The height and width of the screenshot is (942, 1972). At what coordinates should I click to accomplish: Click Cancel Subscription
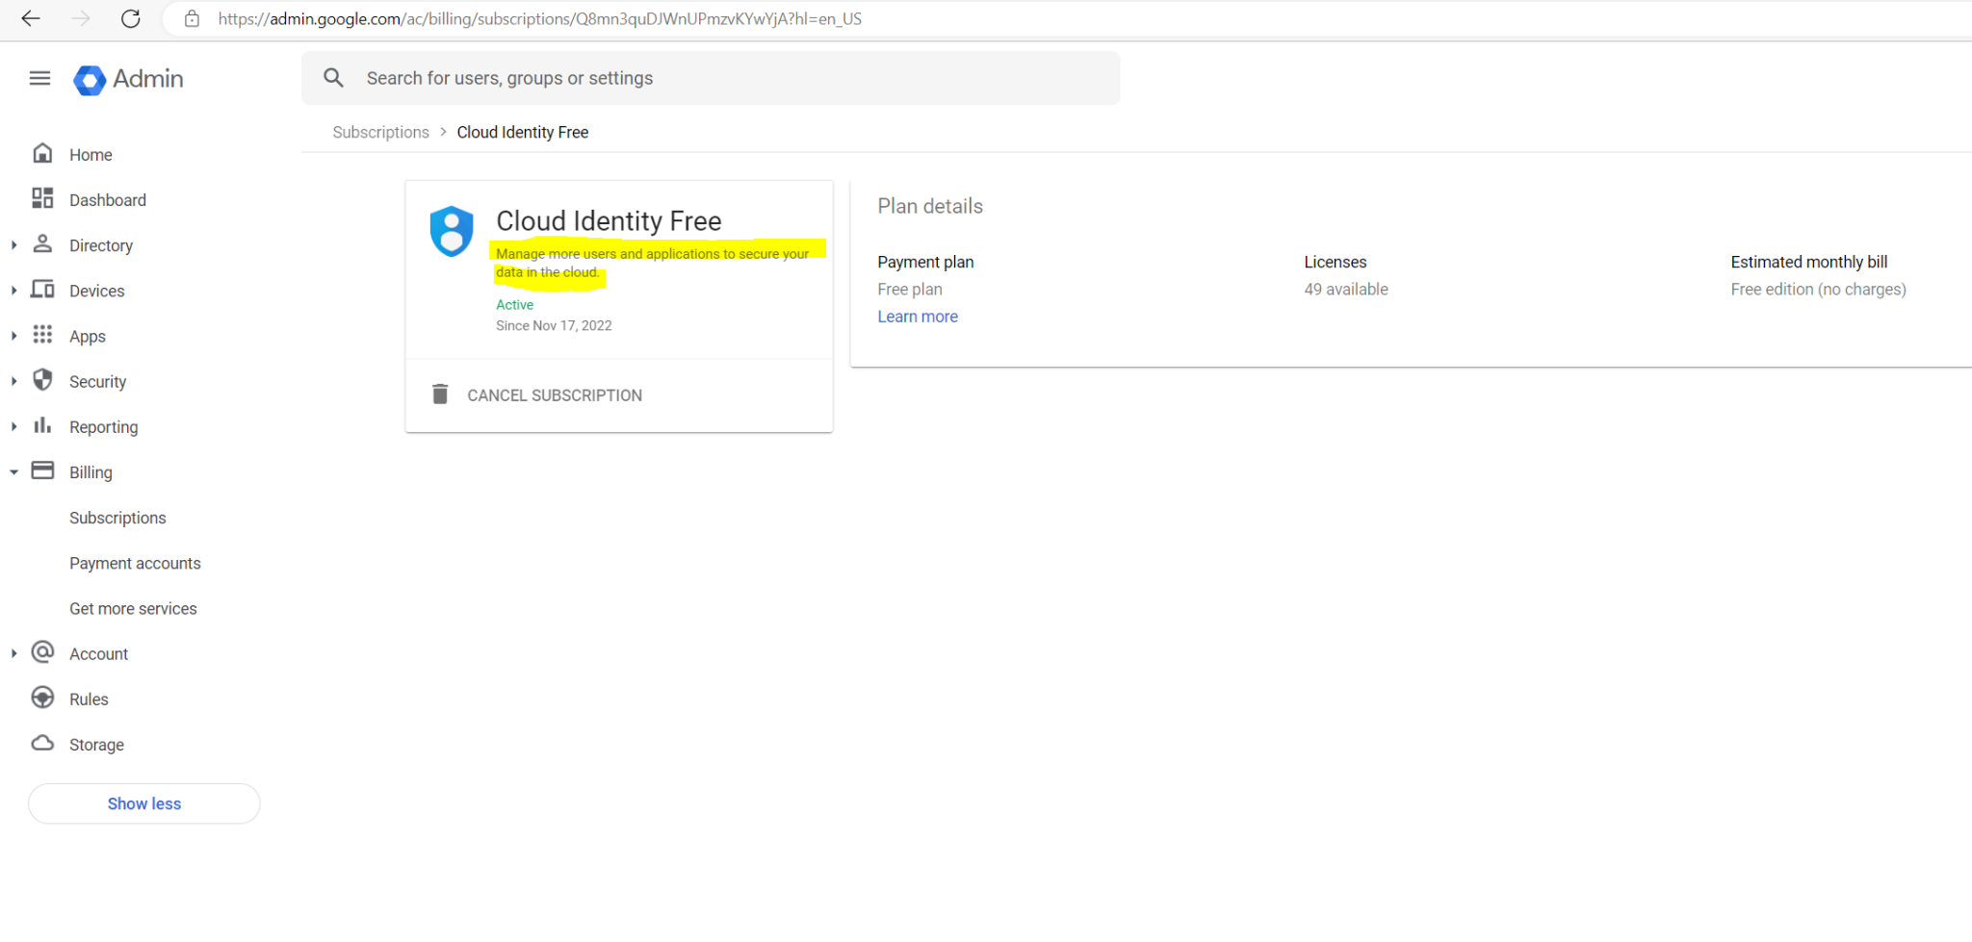coord(554,395)
